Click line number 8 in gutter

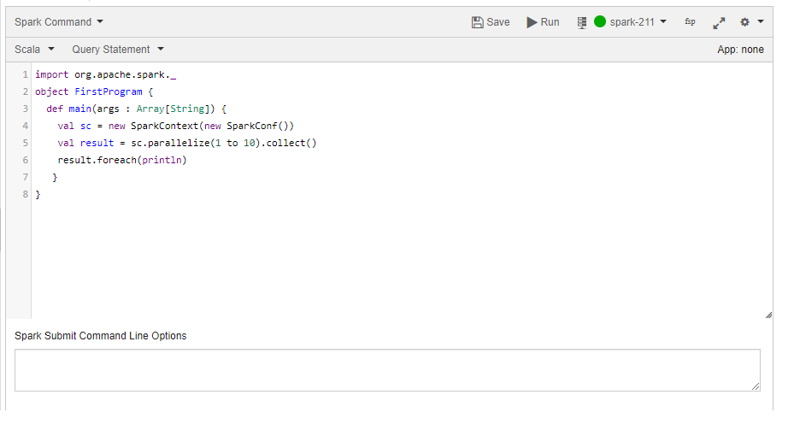click(25, 194)
